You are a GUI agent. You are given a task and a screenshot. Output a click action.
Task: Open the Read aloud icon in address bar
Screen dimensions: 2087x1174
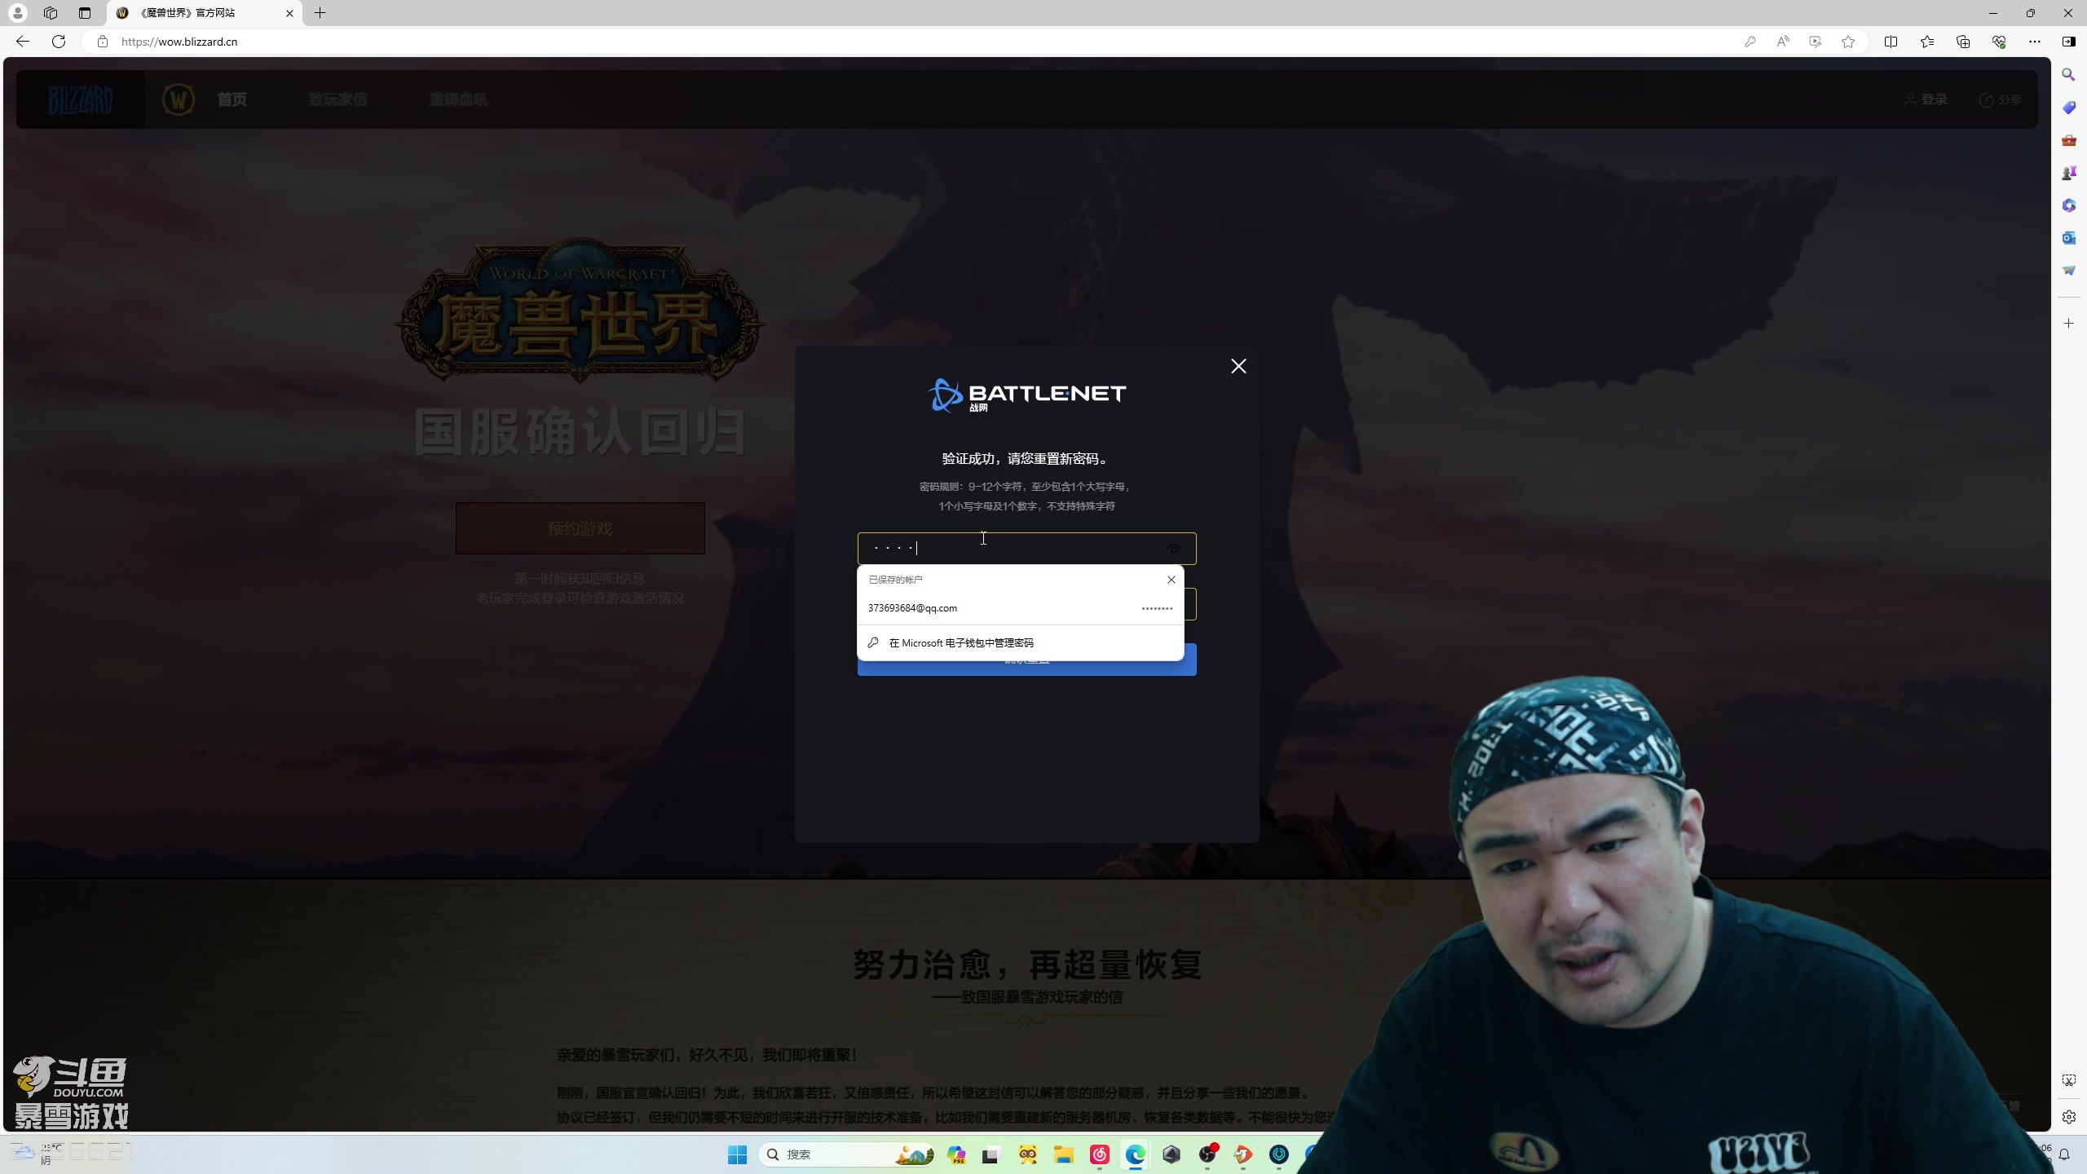click(1783, 42)
